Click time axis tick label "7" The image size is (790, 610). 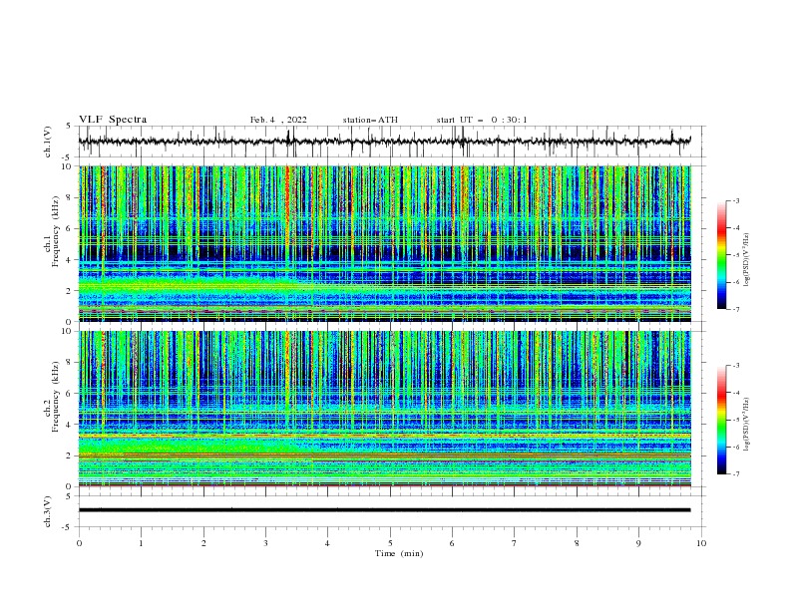pyautogui.click(x=515, y=543)
